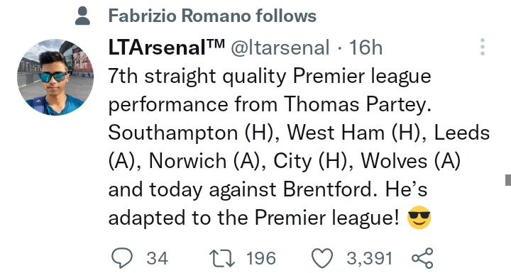Retweet this post via the arrows icon

[222, 258]
